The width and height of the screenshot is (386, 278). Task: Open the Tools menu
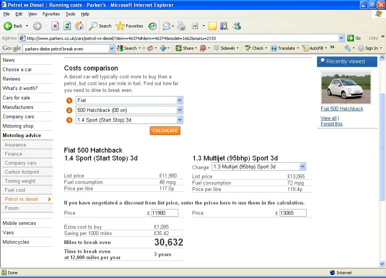pos(70,14)
